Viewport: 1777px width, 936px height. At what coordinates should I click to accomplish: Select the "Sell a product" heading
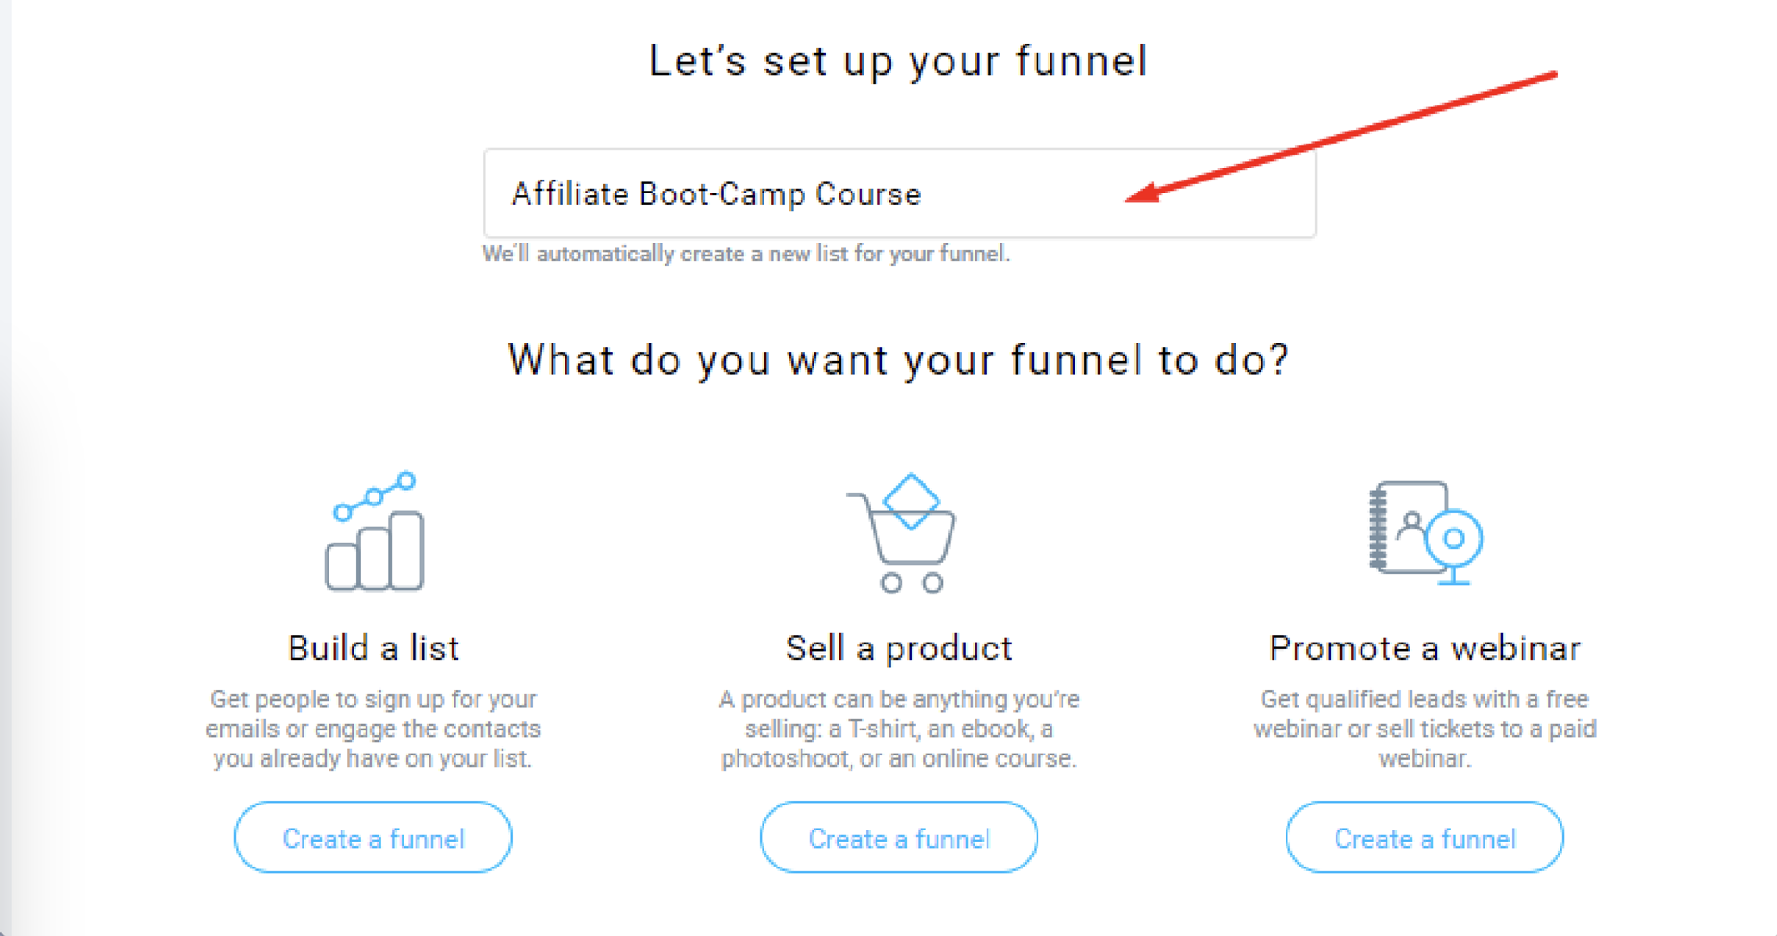899,648
